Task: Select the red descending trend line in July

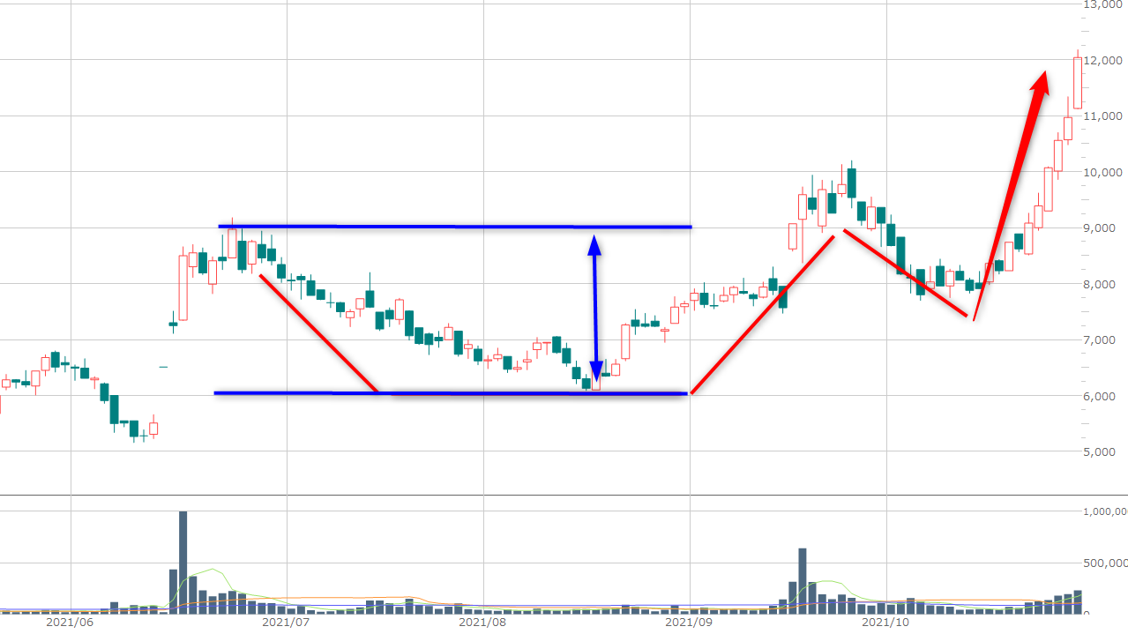Action: pyautogui.click(x=317, y=333)
